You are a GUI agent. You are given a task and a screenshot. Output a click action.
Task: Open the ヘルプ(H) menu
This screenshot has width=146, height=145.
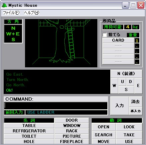[x=32, y=13]
